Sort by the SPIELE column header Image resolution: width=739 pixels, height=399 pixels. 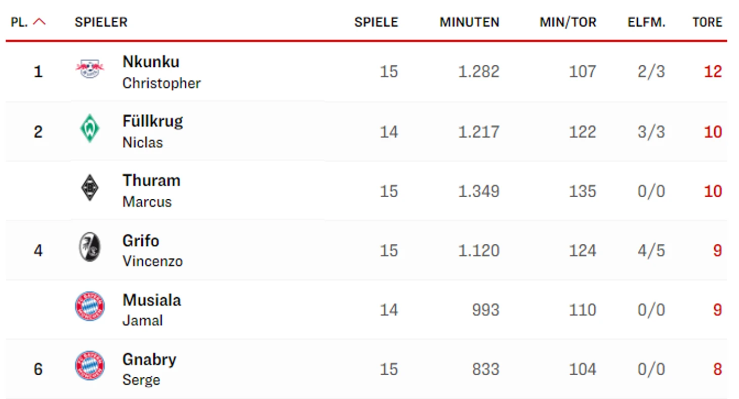pyautogui.click(x=376, y=22)
